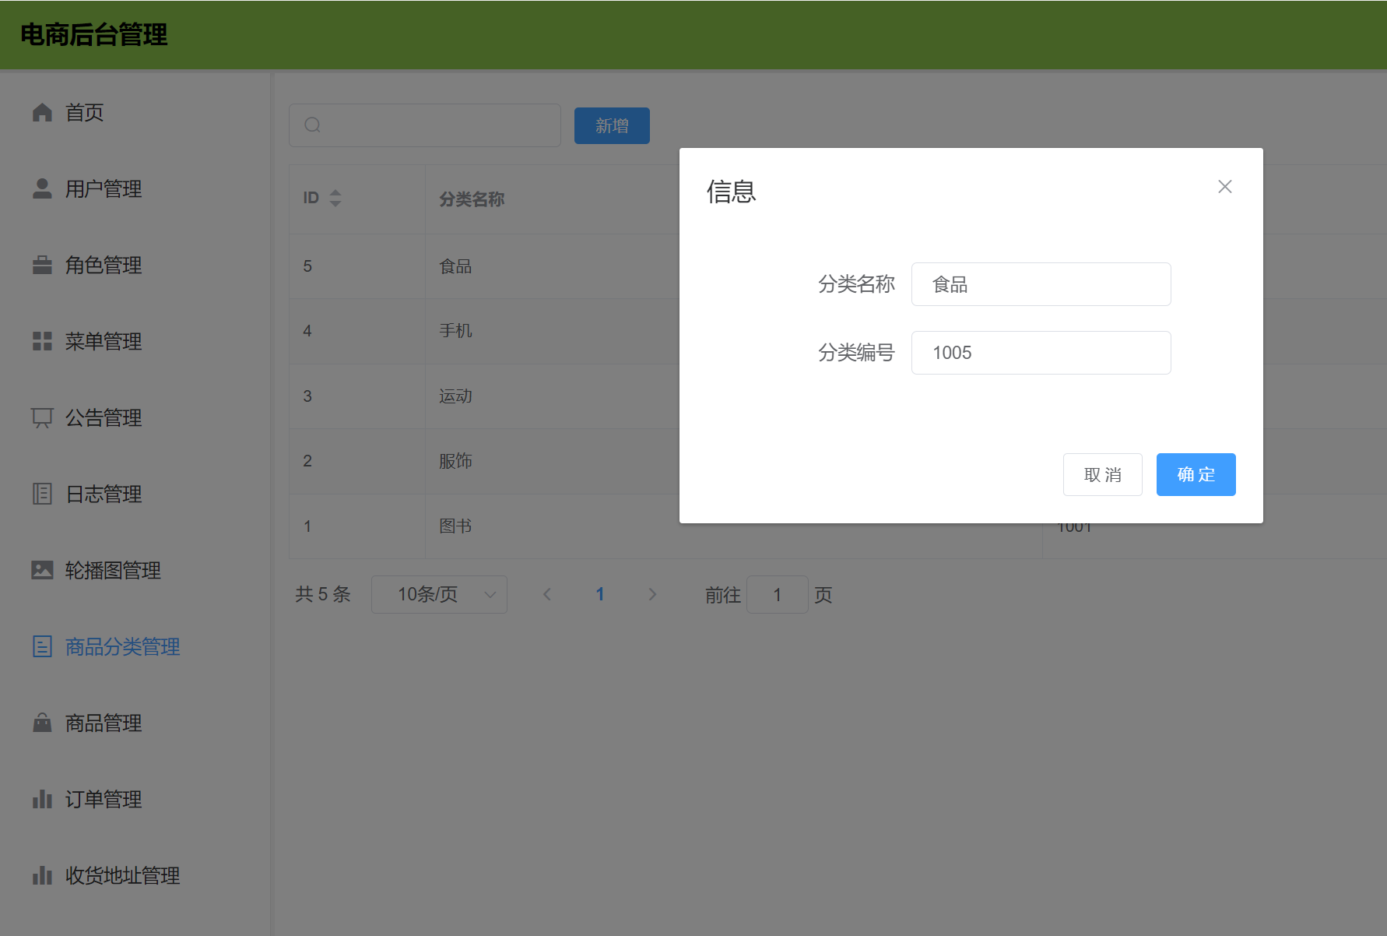This screenshot has width=1387, height=936.
Task: Click the search input box
Action: click(425, 125)
